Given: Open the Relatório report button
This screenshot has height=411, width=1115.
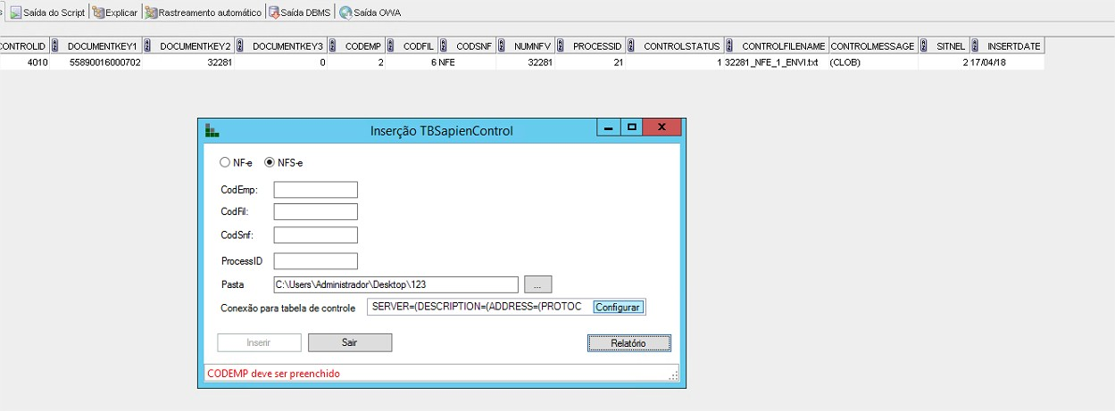Looking at the screenshot, I should tap(628, 343).
